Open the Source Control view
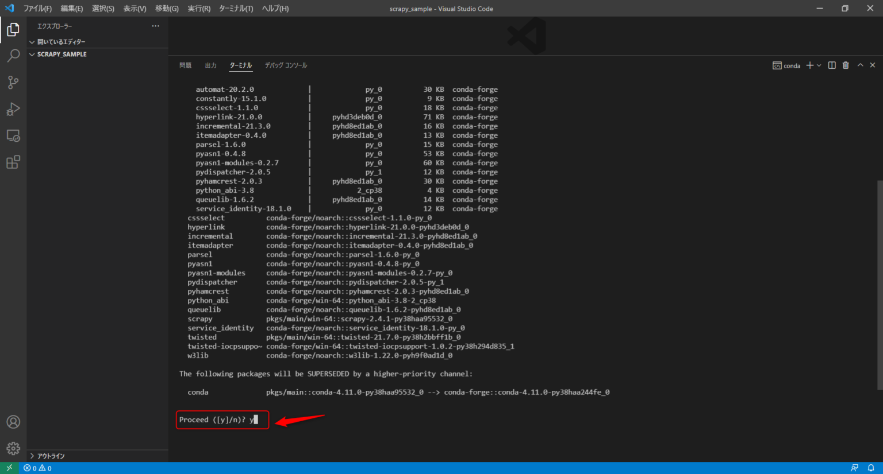The image size is (883, 474). [13, 82]
